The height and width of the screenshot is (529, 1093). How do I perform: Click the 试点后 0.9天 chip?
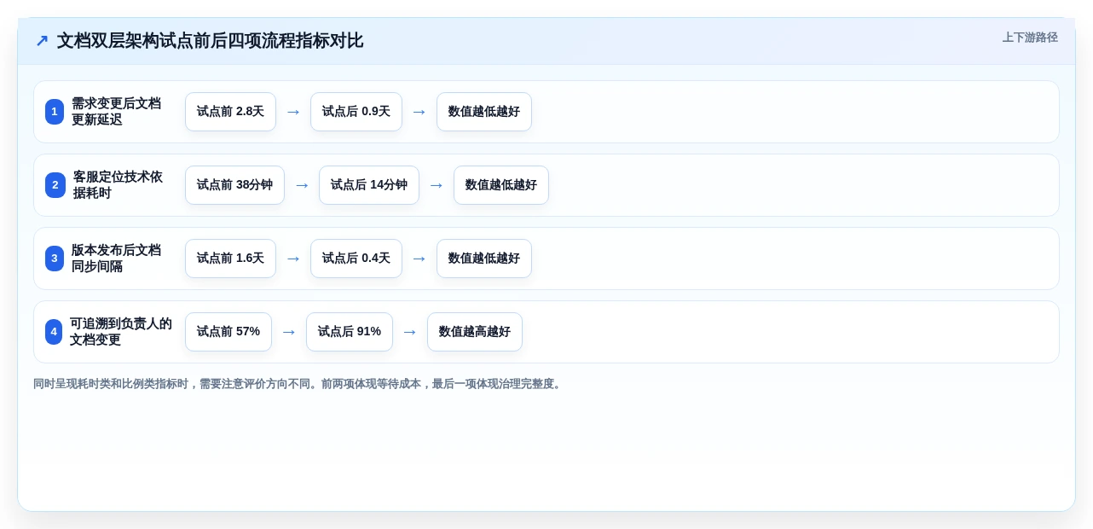pyautogui.click(x=356, y=112)
